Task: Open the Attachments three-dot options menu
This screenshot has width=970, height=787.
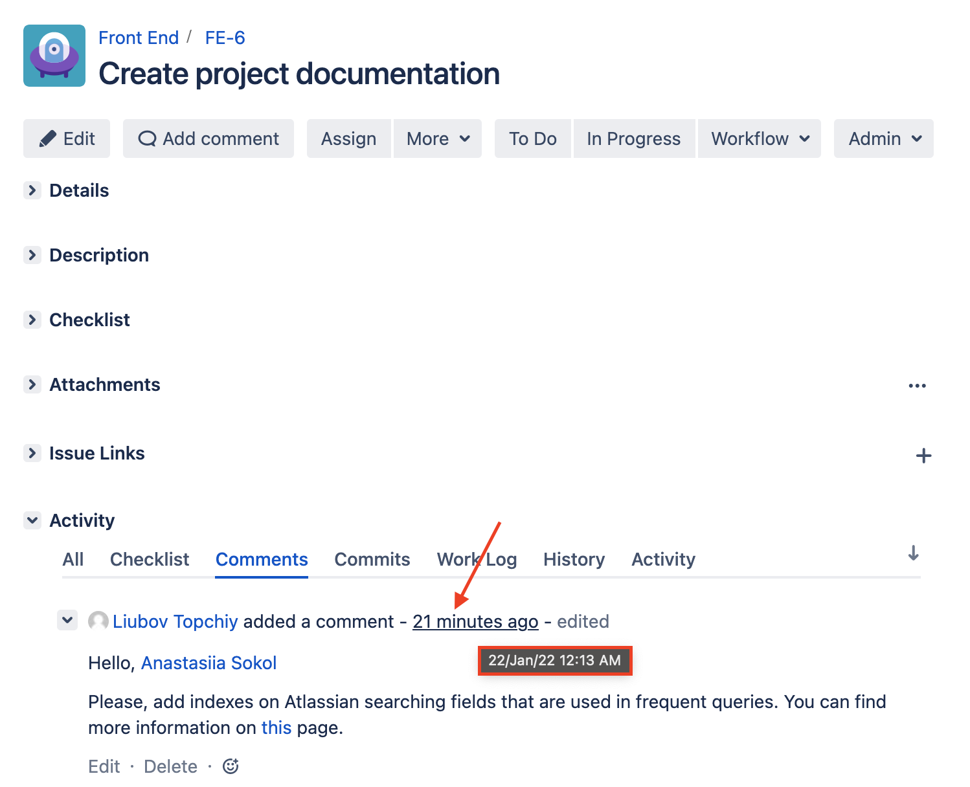Action: [917, 386]
